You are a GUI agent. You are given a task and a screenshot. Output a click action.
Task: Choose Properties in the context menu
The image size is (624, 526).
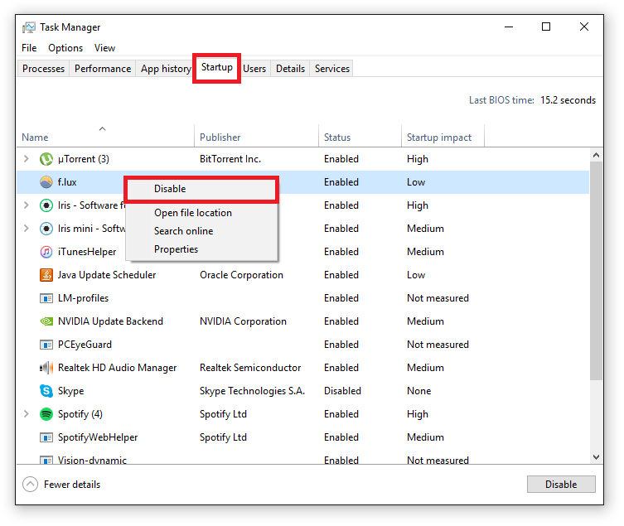pos(201,249)
